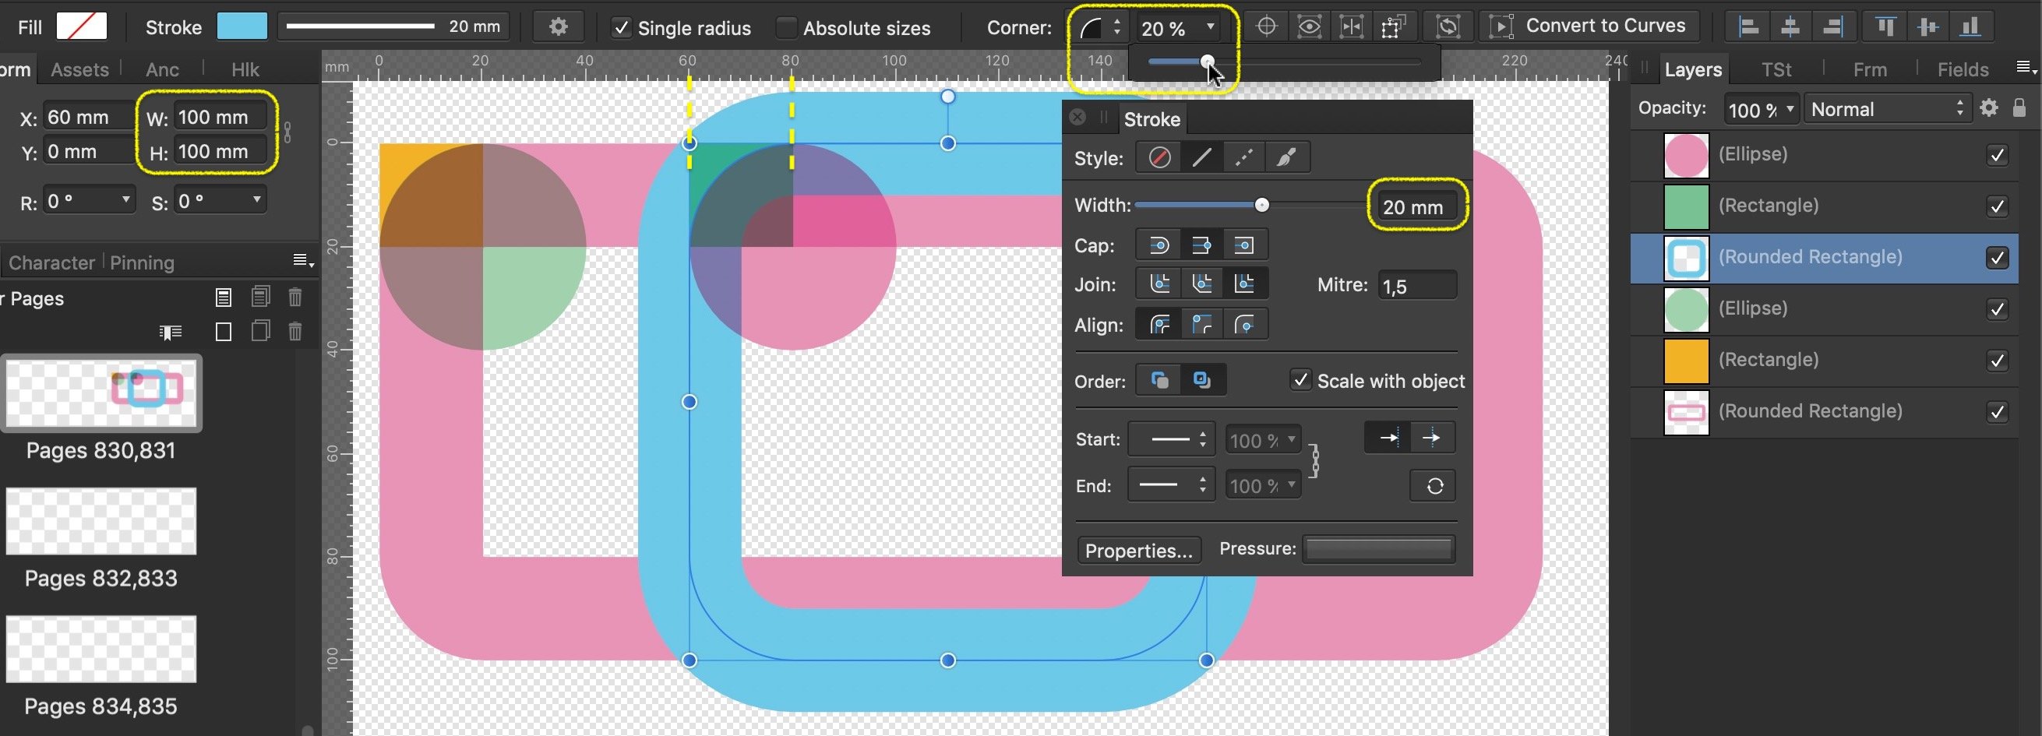Switch to the Anc tab
The image size is (2042, 736).
[163, 70]
